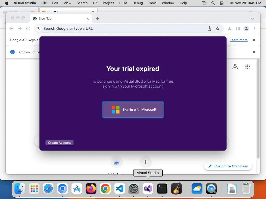Click the Sign in with Microsoft button

133,110
